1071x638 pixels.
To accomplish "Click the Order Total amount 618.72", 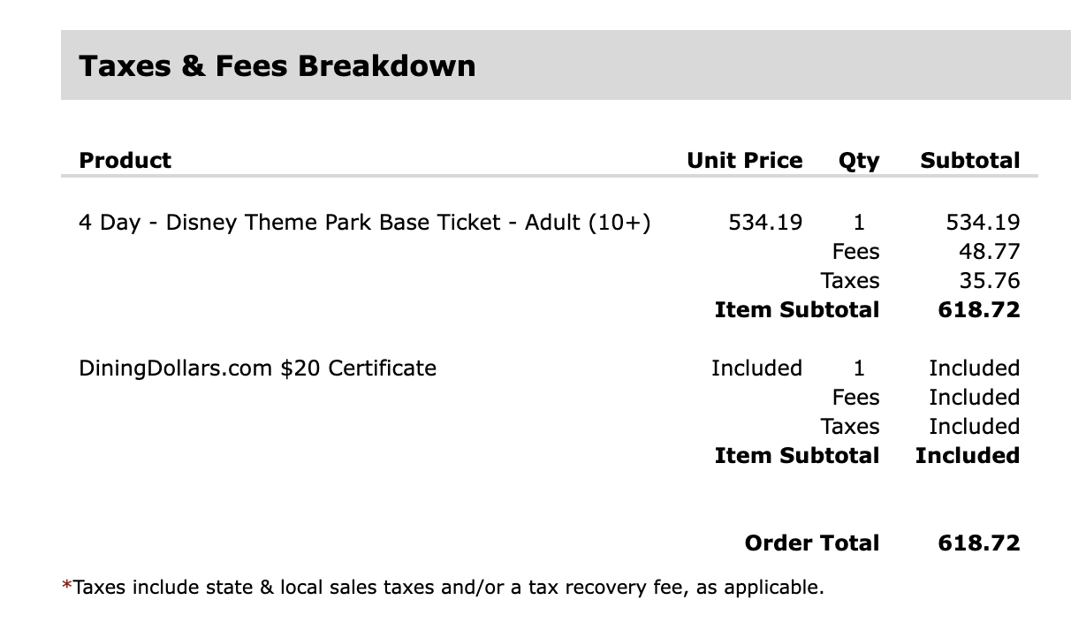I will coord(978,543).
